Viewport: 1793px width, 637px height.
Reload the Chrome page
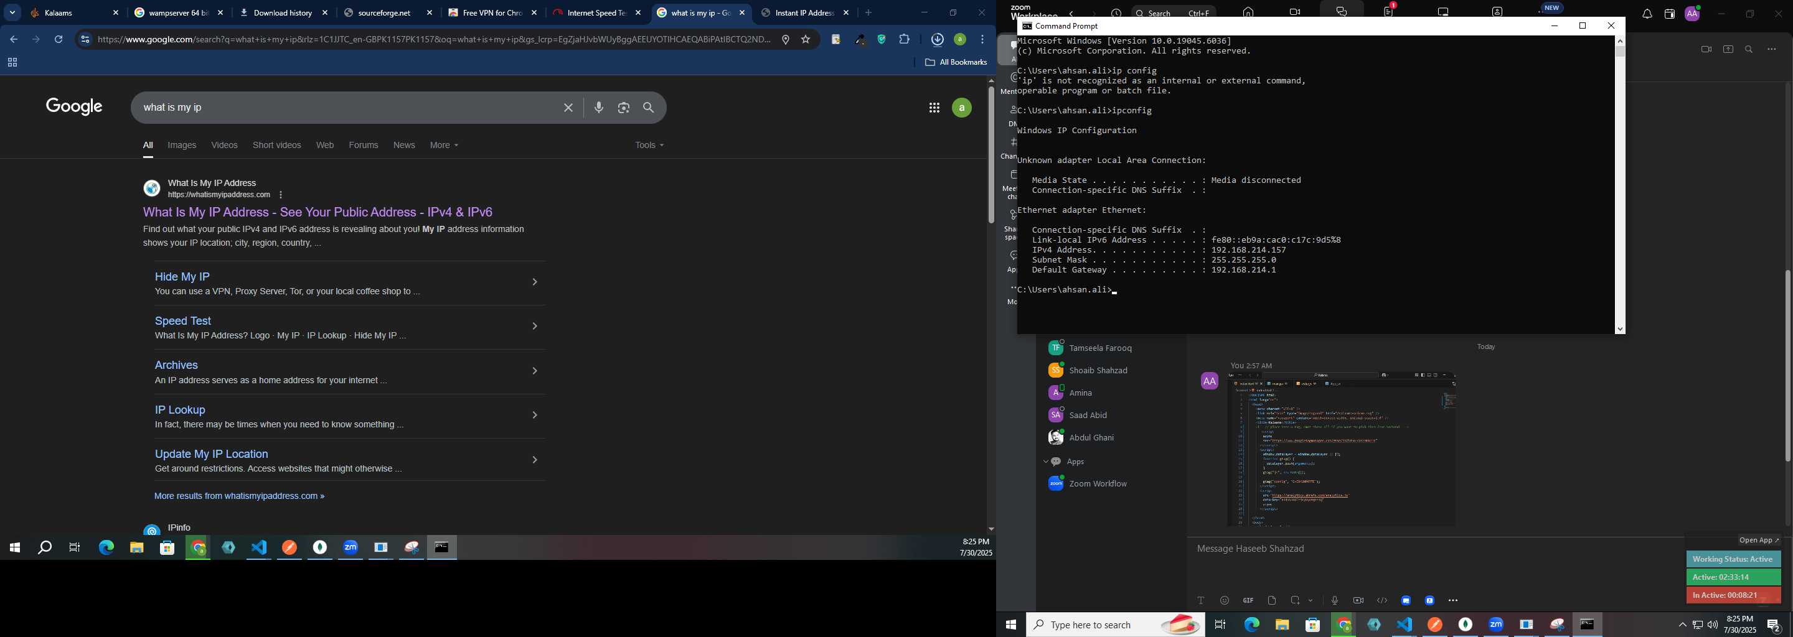59,40
